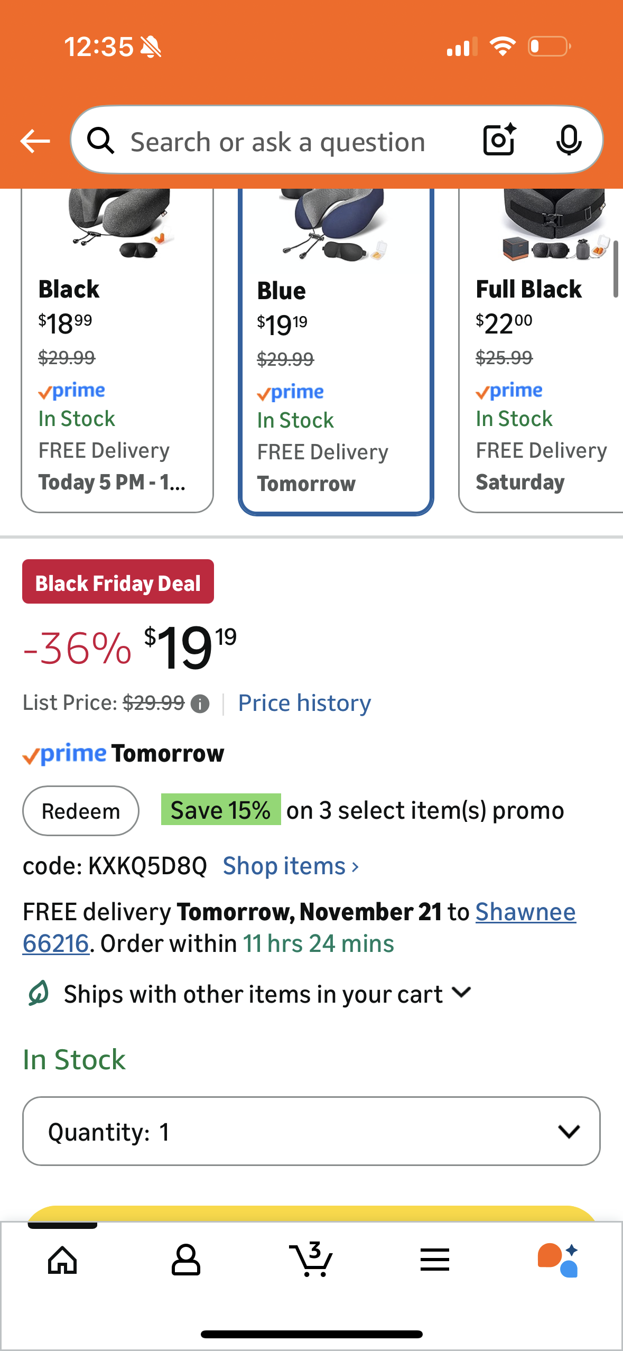This screenshot has height=1351, width=623.
Task: Tap the back arrow icon
Action: tap(35, 141)
